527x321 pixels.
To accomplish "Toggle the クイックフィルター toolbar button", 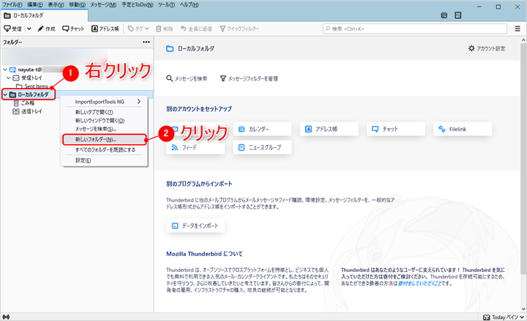I will 239,29.
